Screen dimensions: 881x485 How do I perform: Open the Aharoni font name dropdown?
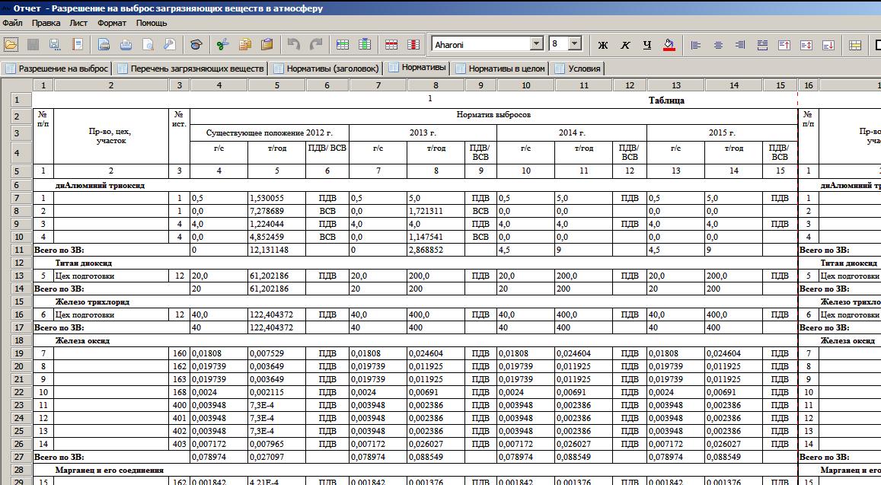pyautogui.click(x=536, y=44)
